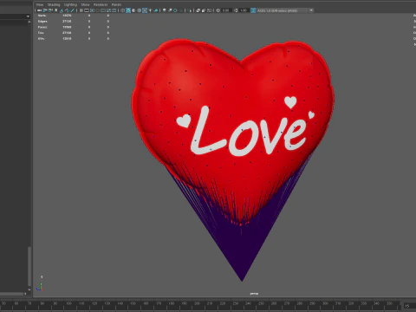Open Camera Attributes from the panel toolbar
Viewport: 416px width, 312px height.
[x=50, y=10]
